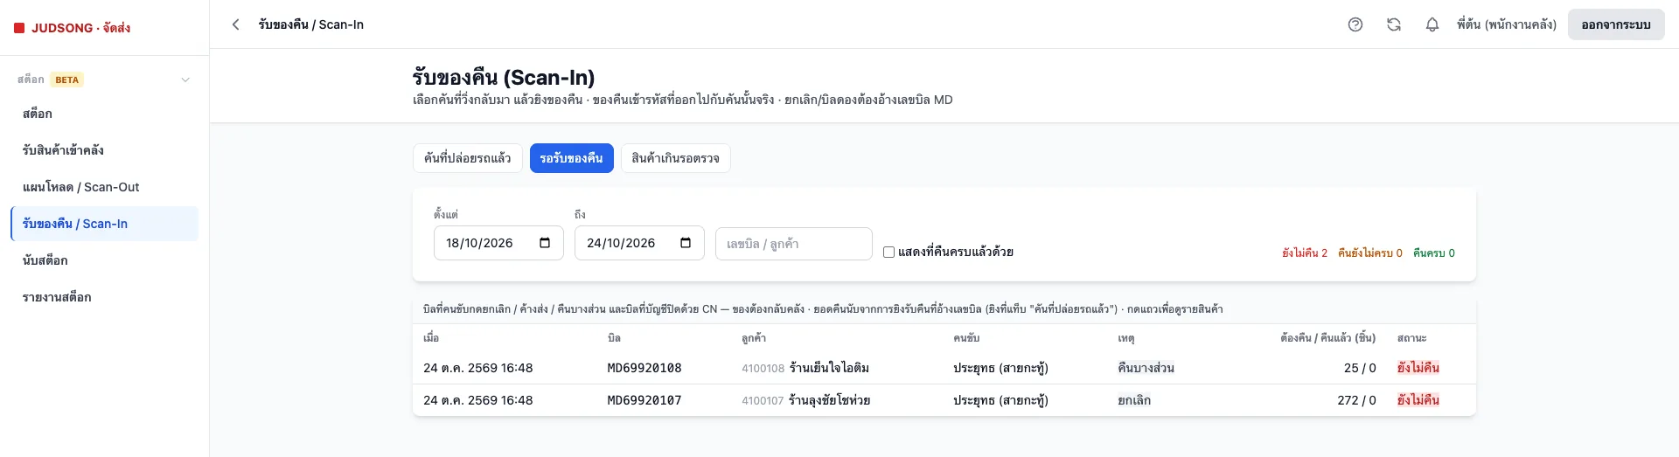Click the 25 / 0 quantity cell
The image size is (1679, 457).
click(x=1360, y=368)
